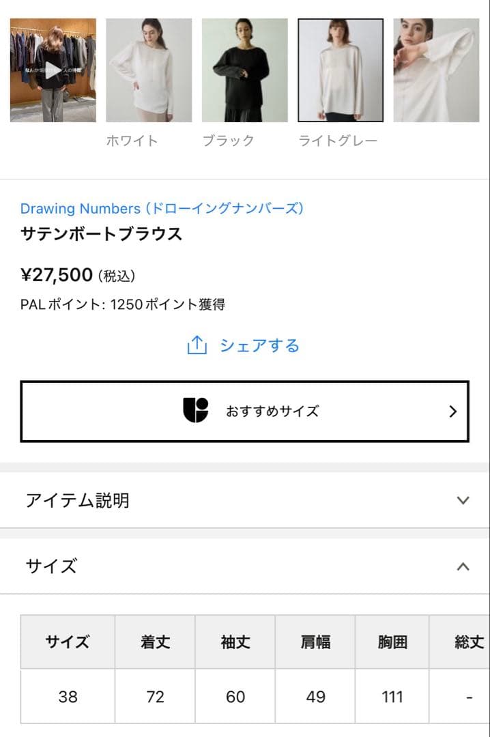
Task: Click the chevron arrow in おすすめサイズ row
Action: pyautogui.click(x=452, y=410)
